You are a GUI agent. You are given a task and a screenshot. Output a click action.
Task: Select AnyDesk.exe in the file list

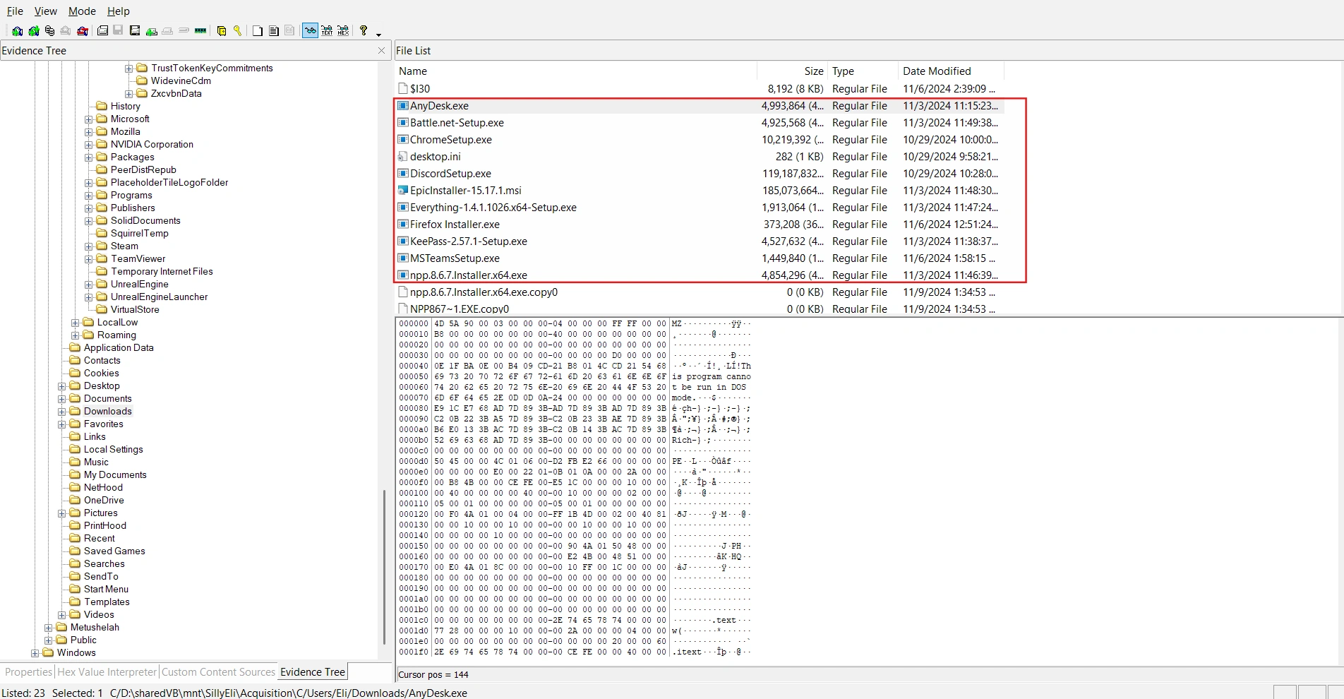(439, 105)
